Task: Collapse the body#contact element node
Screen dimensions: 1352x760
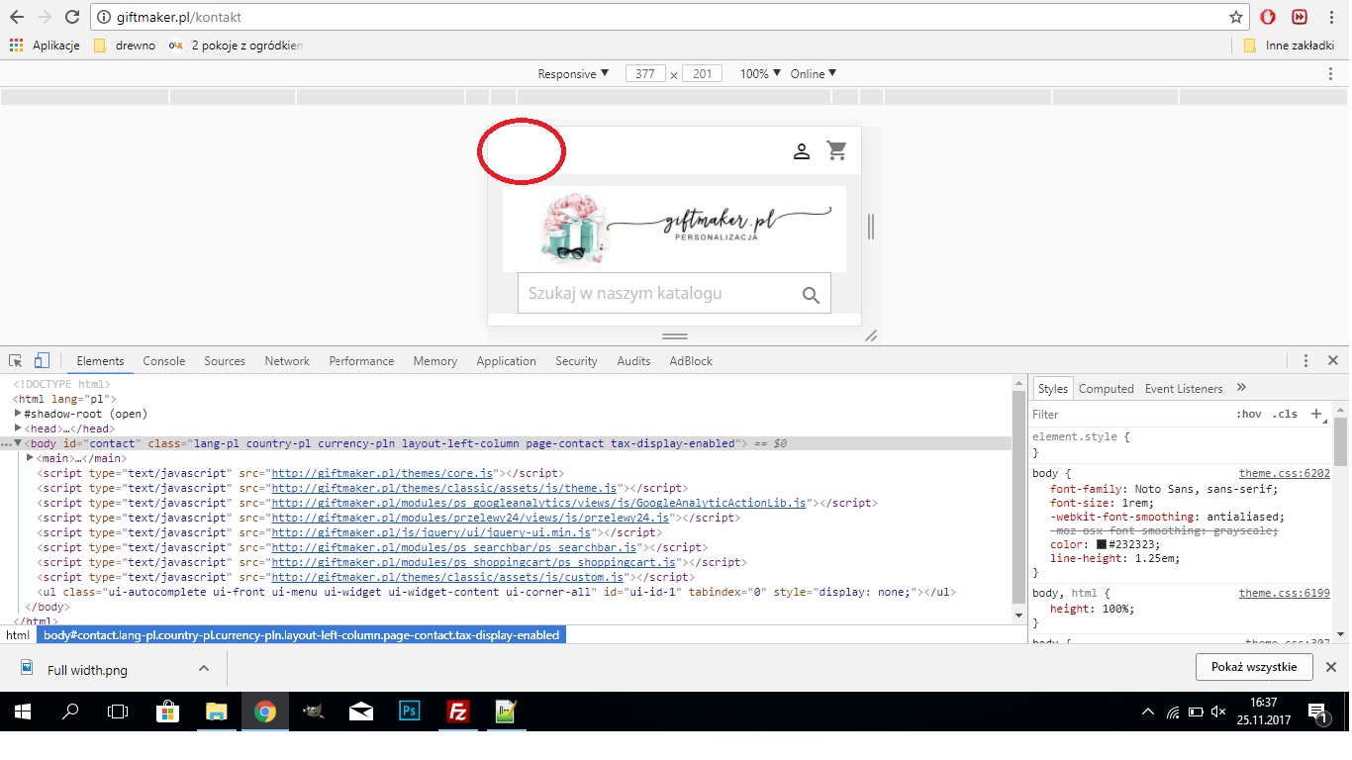Action: point(18,443)
